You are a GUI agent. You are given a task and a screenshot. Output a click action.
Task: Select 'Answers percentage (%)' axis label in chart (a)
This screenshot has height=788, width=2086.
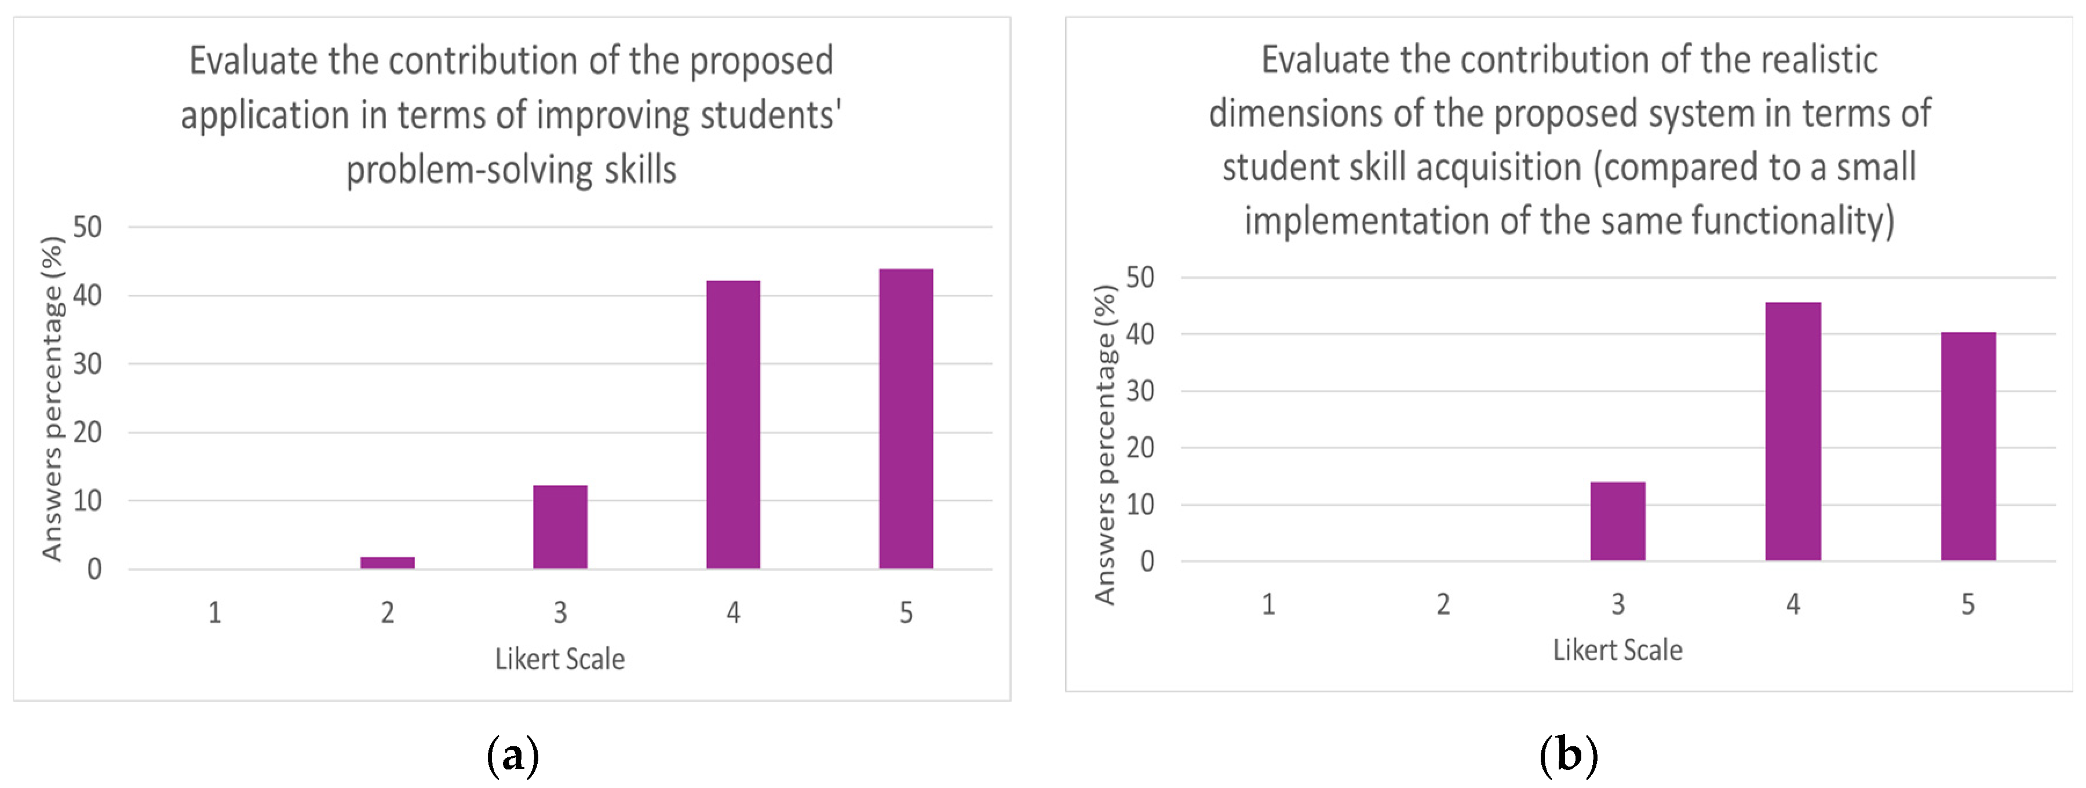tap(52, 399)
